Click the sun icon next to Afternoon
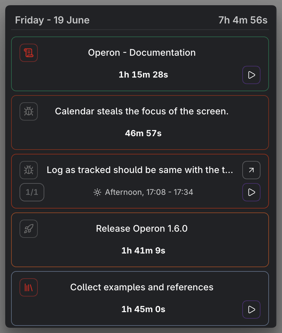Image resolution: width=282 pixels, height=333 pixels. point(97,193)
